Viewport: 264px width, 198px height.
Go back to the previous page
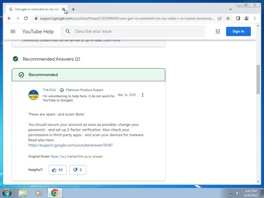9,18
